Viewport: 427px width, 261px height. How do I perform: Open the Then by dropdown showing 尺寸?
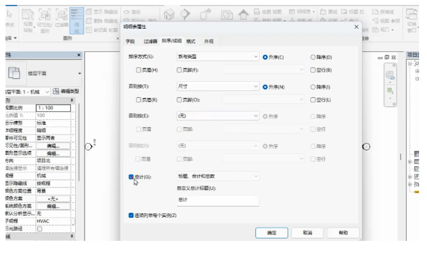click(217, 87)
